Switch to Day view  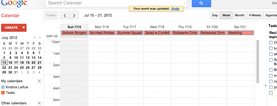point(215,15)
